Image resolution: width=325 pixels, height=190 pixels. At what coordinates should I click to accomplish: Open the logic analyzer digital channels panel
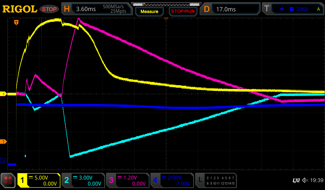[216, 180]
